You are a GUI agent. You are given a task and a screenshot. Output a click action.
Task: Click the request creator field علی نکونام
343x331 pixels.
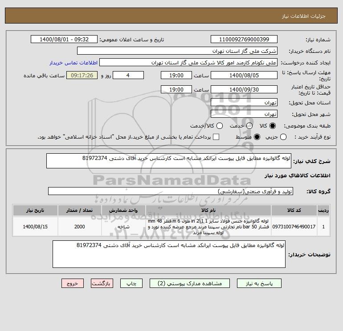tap(188, 62)
